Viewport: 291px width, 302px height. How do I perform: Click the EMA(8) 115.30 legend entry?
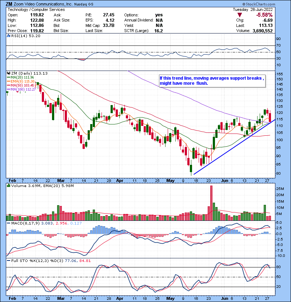pos(21,82)
